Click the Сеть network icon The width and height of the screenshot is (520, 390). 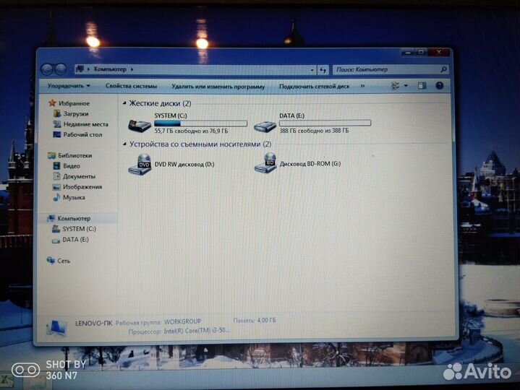[51, 261]
